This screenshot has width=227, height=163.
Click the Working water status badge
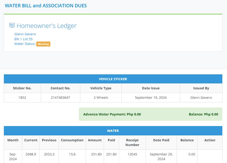coord(43,44)
